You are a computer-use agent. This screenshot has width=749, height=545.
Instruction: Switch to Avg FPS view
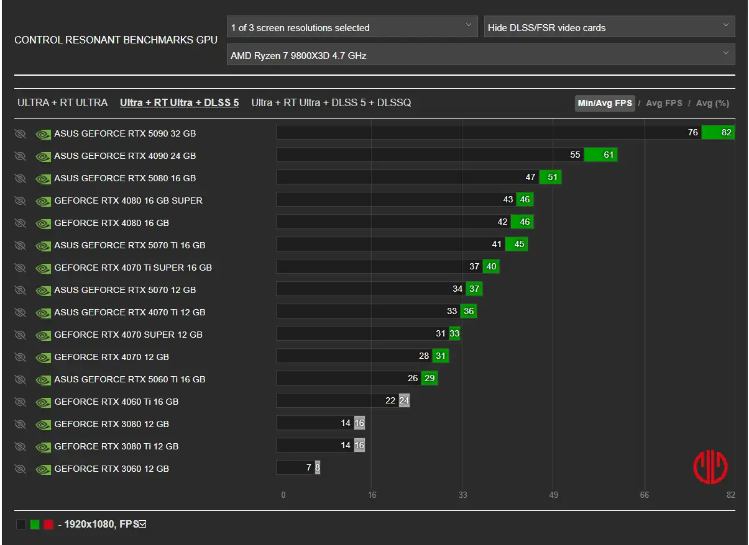click(x=664, y=103)
